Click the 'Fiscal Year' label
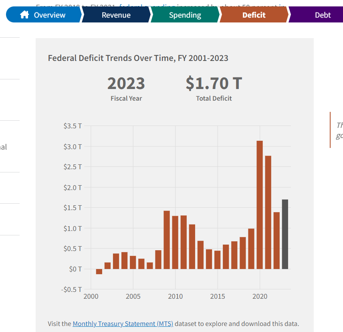 coord(126,99)
